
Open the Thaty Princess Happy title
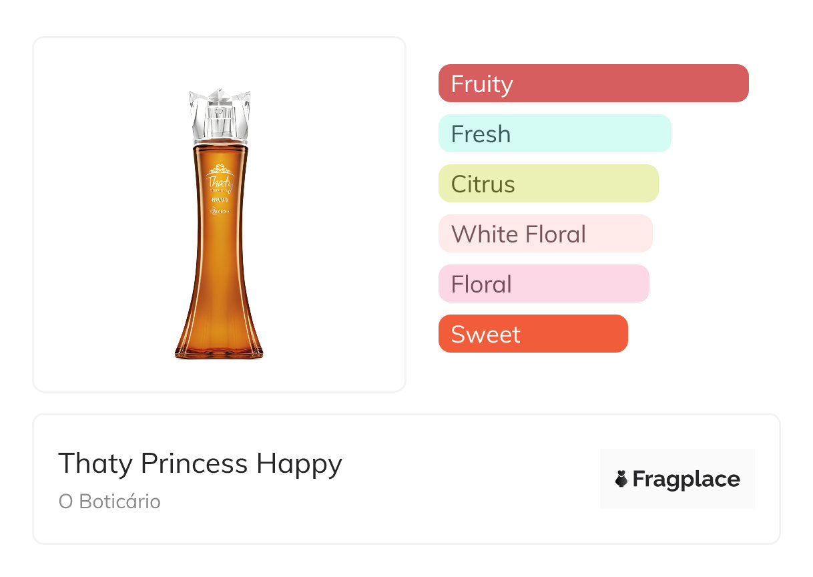pos(200,463)
